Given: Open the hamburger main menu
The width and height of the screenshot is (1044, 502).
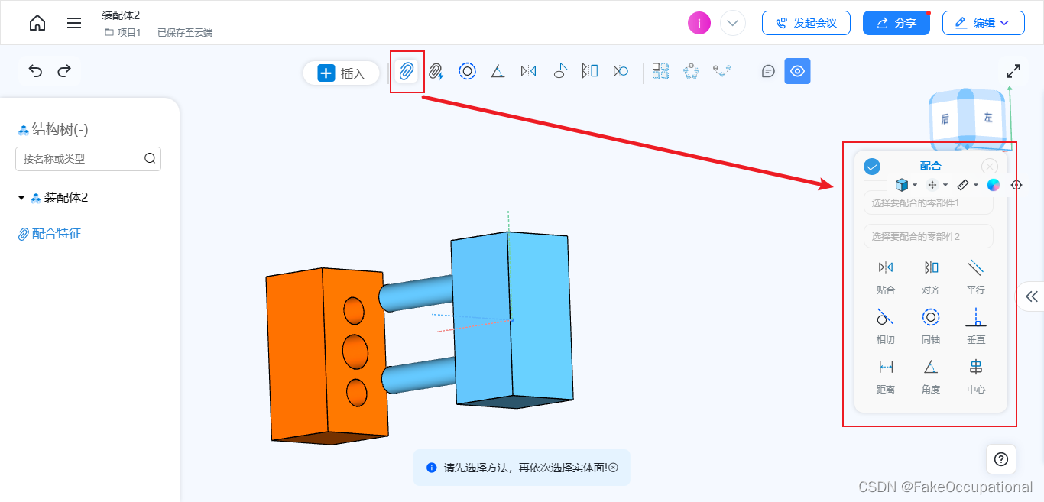Looking at the screenshot, I should click(74, 23).
